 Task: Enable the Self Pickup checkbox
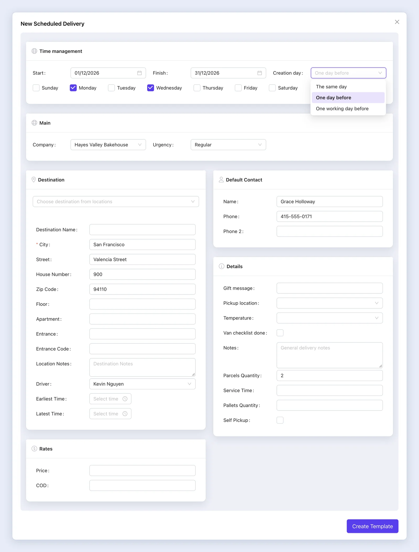point(280,420)
